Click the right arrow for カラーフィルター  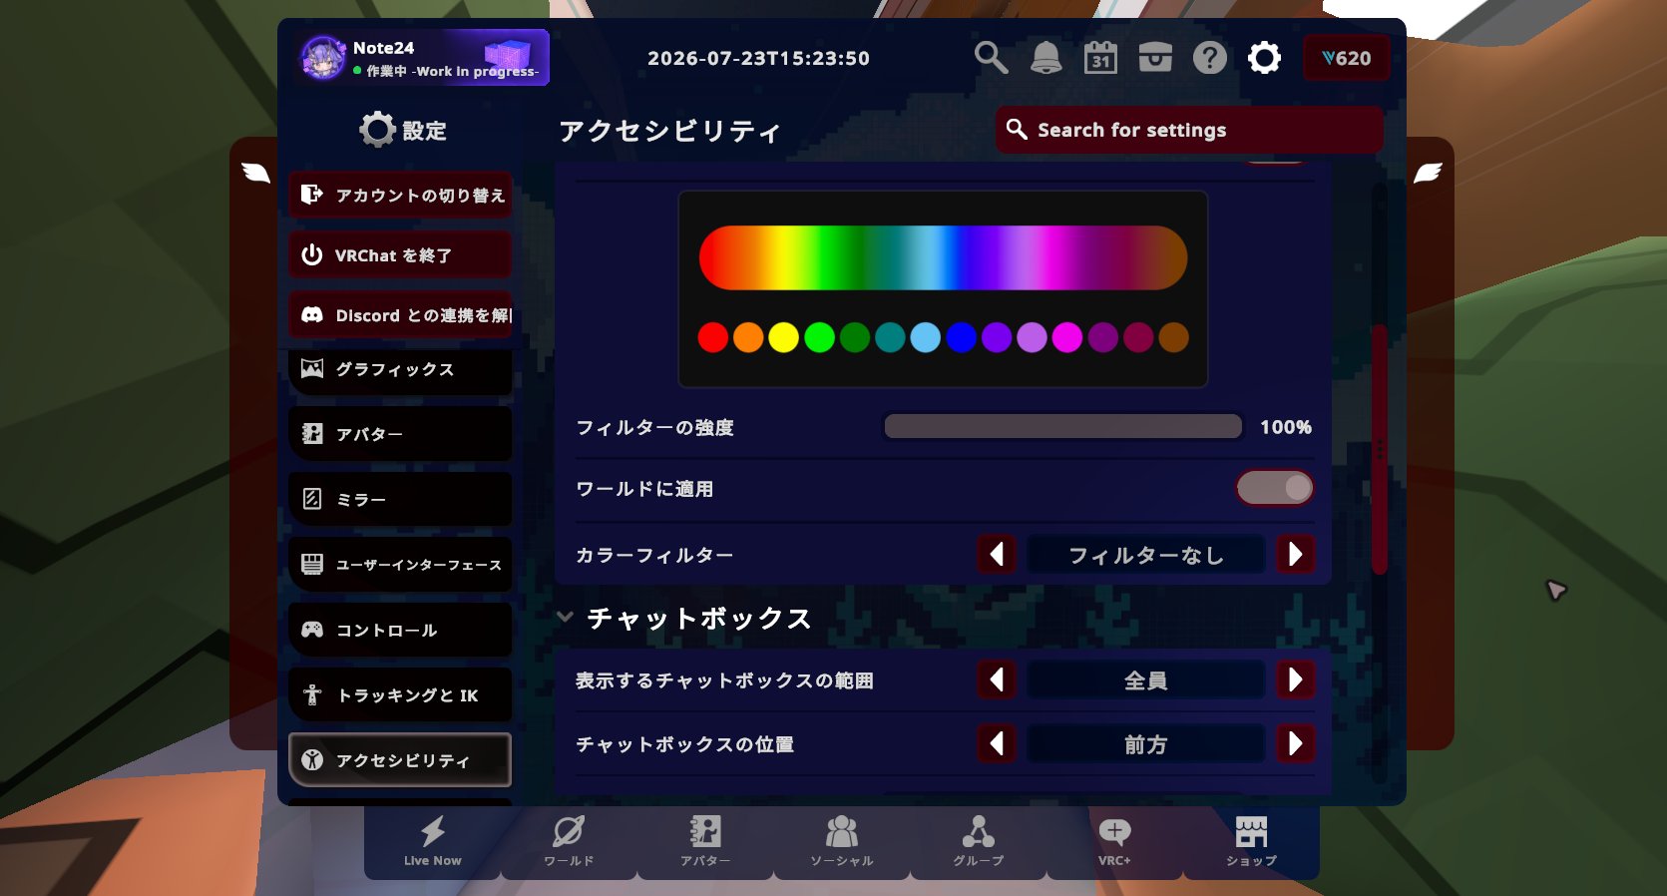point(1295,554)
